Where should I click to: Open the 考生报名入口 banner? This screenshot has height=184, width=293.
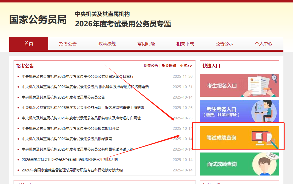pyautogui.click(x=239, y=85)
